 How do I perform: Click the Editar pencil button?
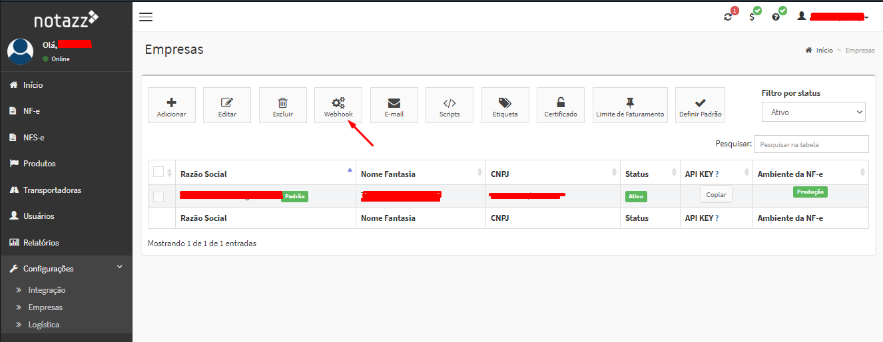pyautogui.click(x=227, y=105)
